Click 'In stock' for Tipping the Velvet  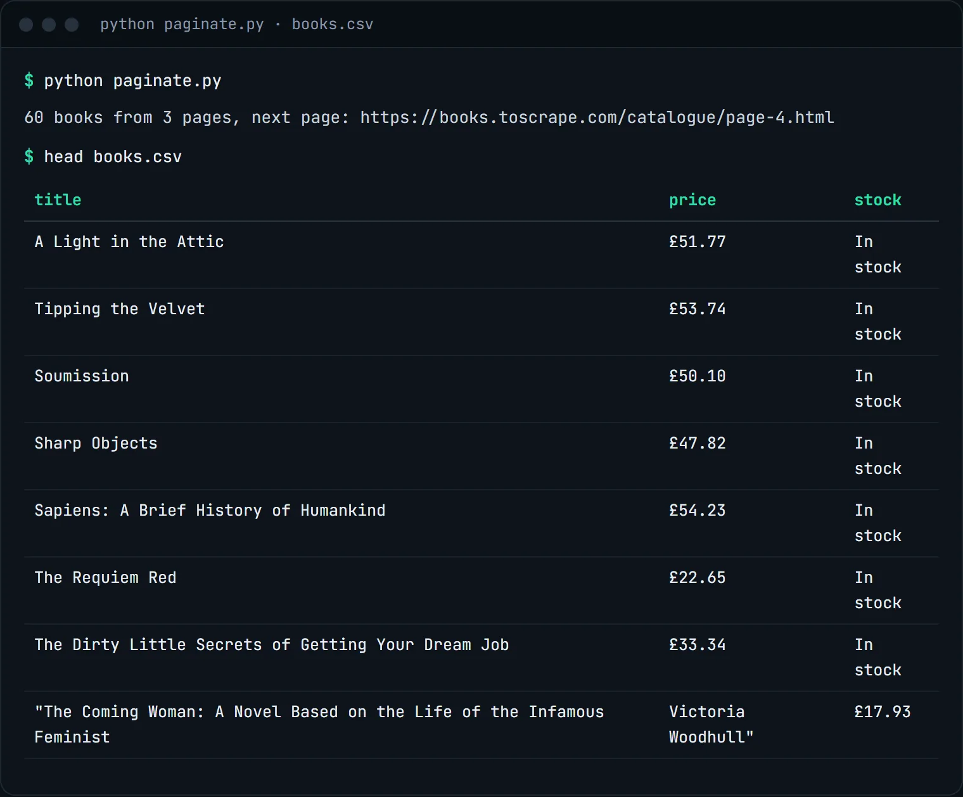878,322
